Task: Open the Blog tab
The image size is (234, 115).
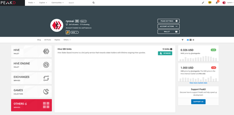Action: pyautogui.click(x=39, y=40)
